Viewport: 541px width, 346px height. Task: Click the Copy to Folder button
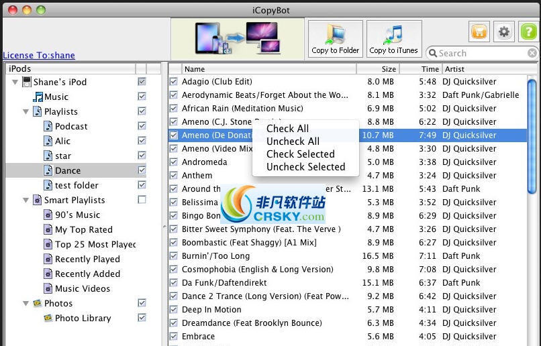tap(335, 38)
